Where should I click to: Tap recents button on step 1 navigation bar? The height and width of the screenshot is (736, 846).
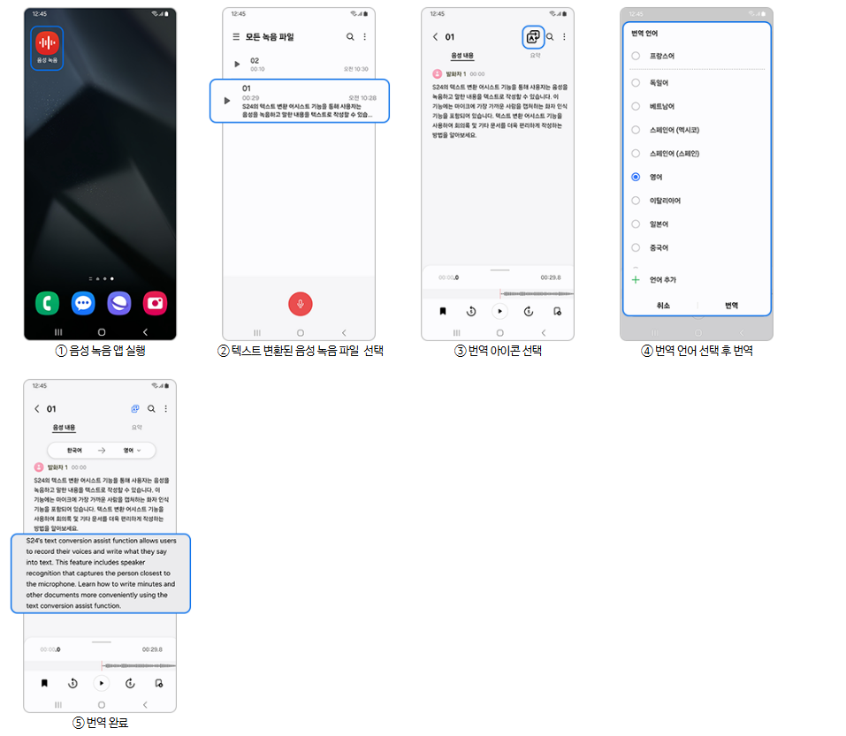pyautogui.click(x=58, y=332)
